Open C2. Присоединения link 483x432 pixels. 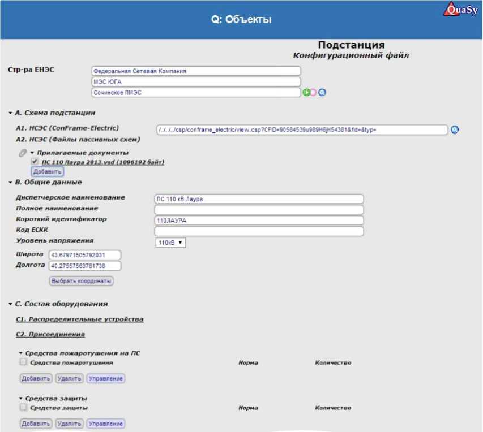point(50,334)
